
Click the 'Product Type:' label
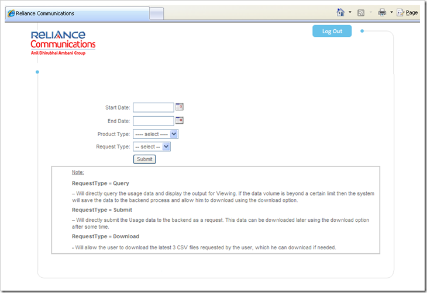(114, 134)
